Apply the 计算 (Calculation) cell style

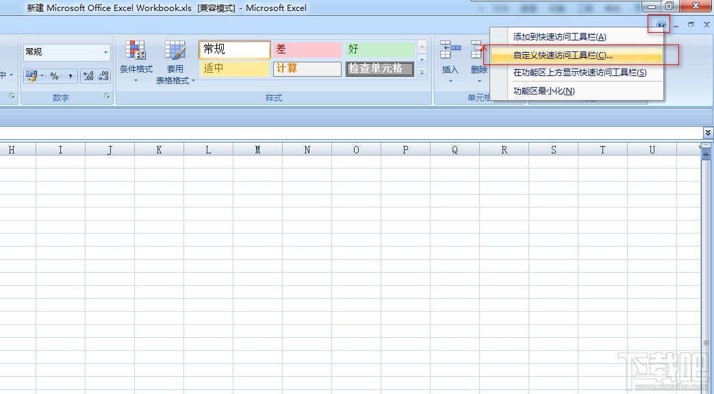point(307,69)
